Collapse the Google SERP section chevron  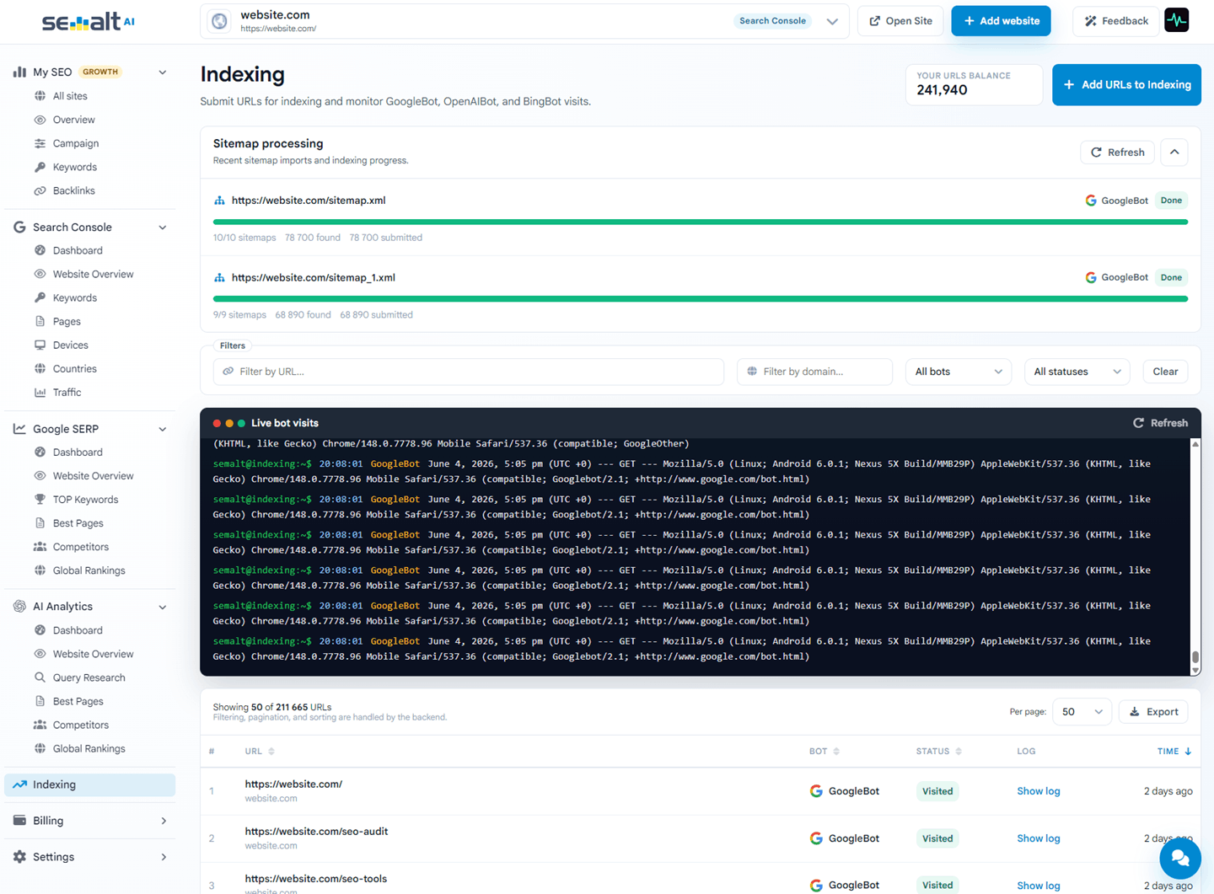point(163,430)
